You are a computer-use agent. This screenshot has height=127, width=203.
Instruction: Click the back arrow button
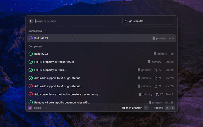(31, 21)
